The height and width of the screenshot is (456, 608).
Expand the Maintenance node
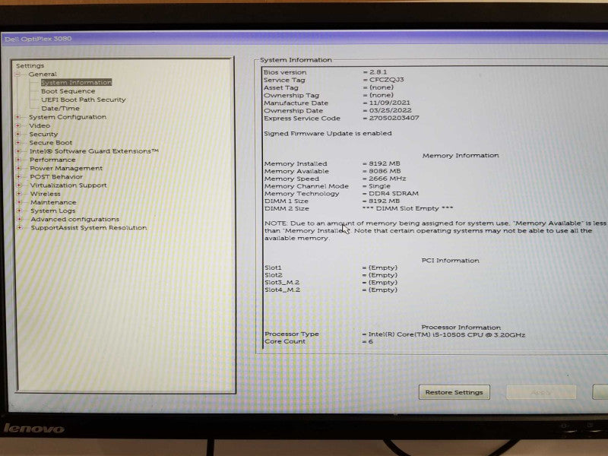pos(19,202)
